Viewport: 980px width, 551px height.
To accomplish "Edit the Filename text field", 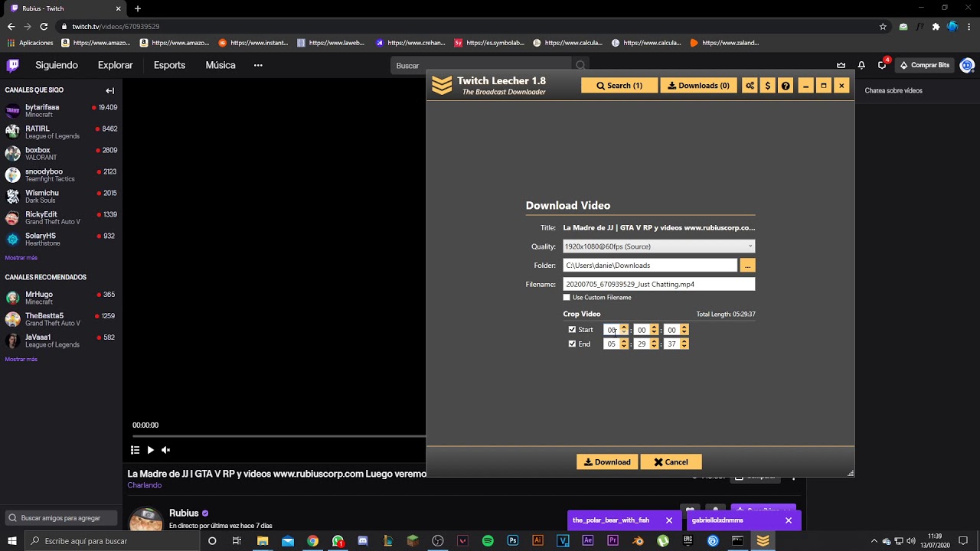I will 658,284.
